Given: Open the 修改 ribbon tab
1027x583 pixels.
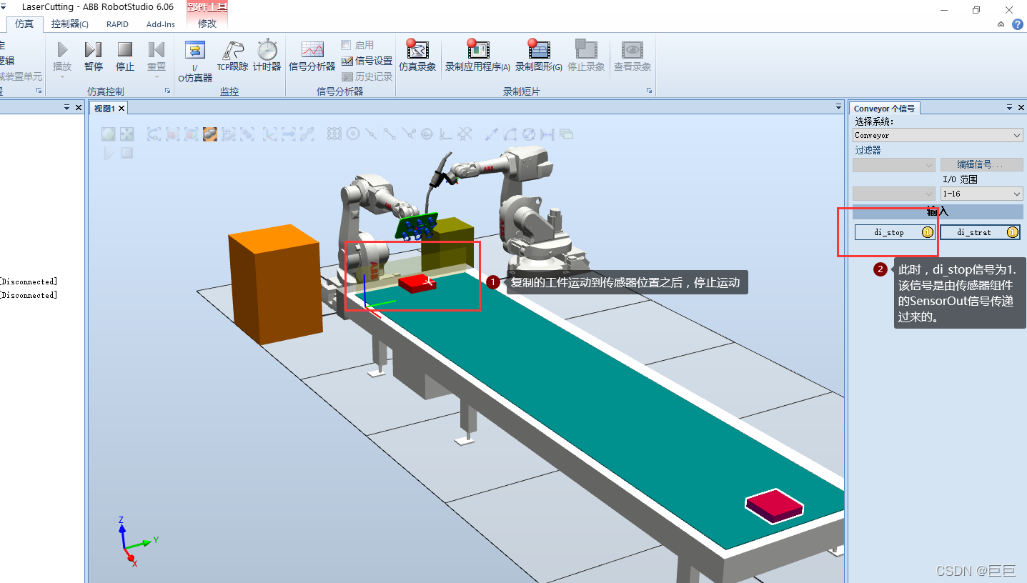Looking at the screenshot, I should point(207,24).
